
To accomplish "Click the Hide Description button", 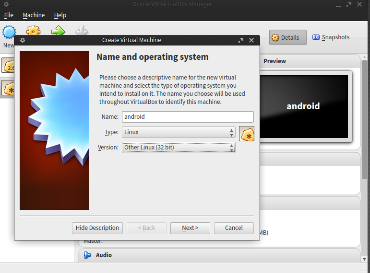I will [x=97, y=228].
